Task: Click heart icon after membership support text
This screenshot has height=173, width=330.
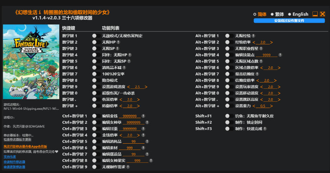Action: coord(56,152)
